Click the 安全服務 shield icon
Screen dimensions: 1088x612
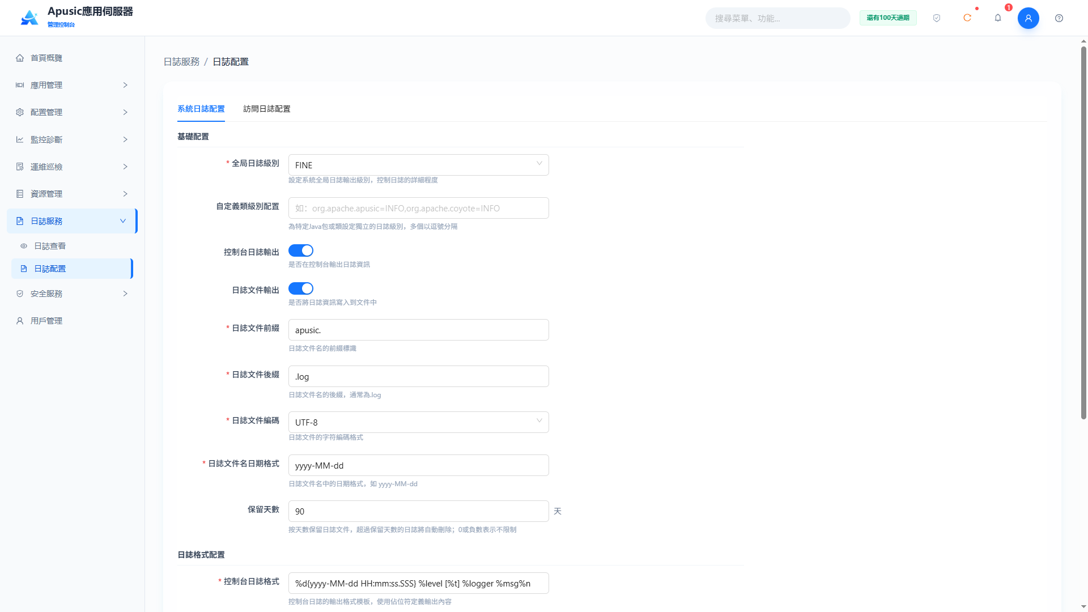pyautogui.click(x=20, y=294)
